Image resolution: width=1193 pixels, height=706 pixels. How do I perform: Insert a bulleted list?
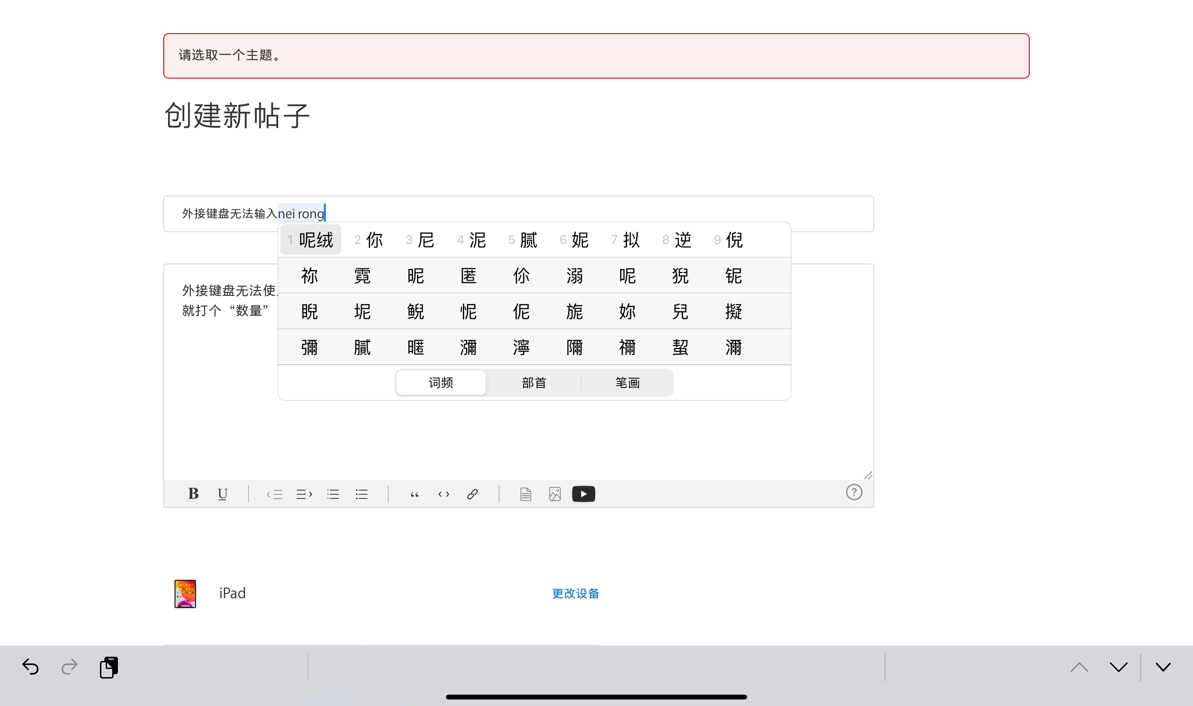click(x=361, y=494)
